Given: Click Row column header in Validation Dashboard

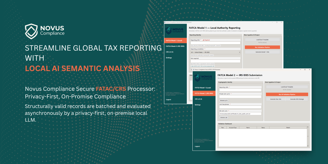Looking at the screenshot, I should click(x=222, y=128).
